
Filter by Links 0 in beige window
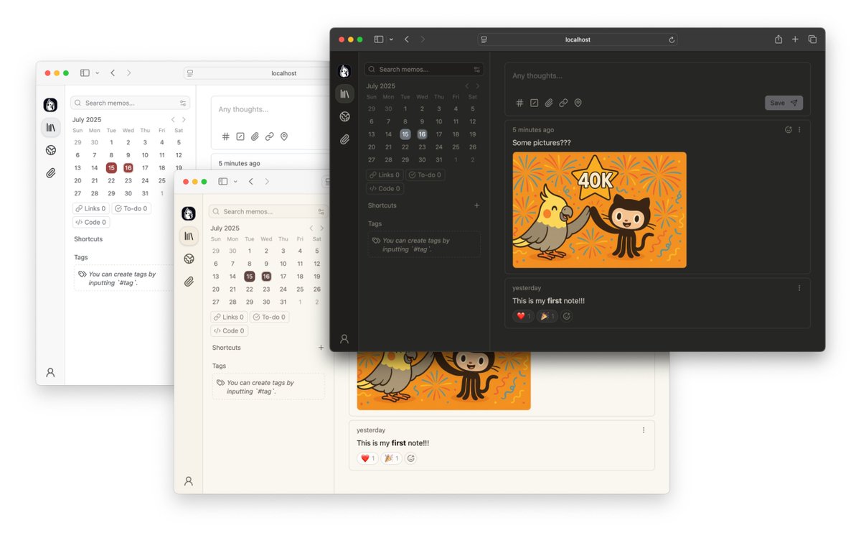(229, 317)
